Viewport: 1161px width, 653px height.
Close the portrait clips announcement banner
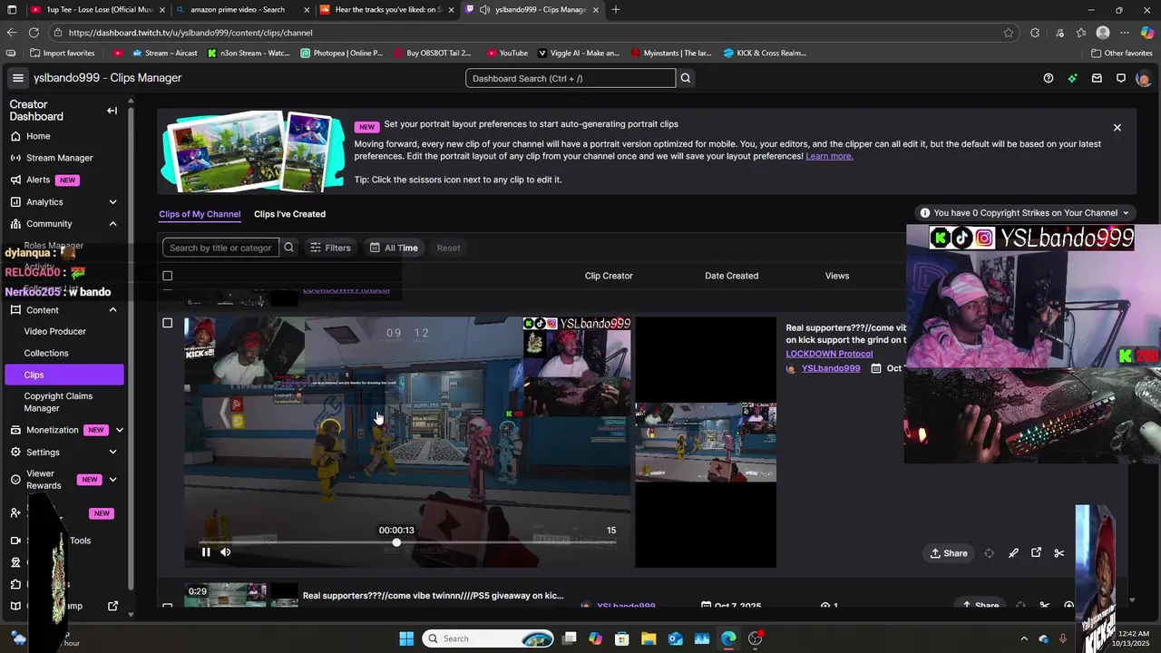1117,128
